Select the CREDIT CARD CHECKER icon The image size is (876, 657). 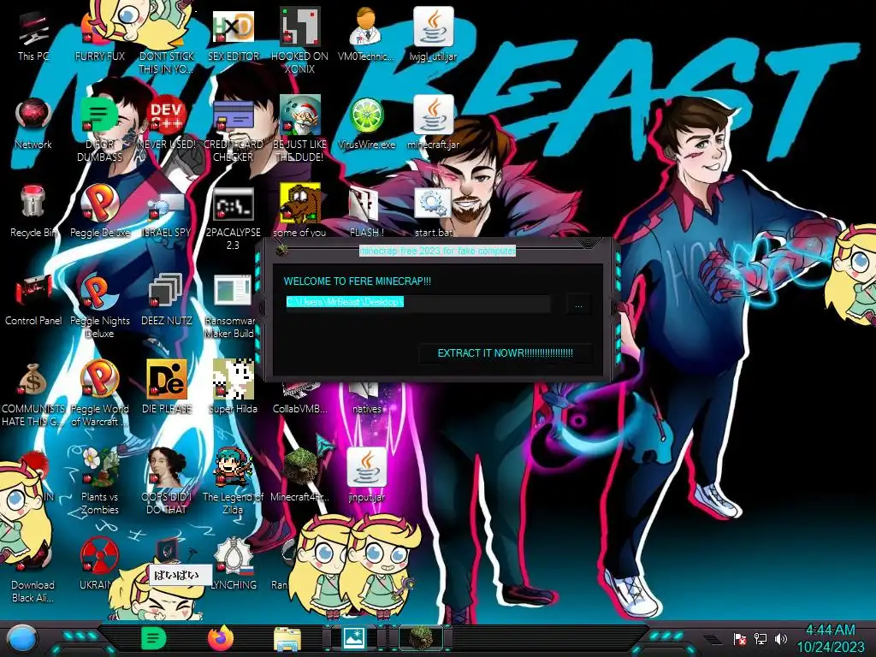coord(233,130)
